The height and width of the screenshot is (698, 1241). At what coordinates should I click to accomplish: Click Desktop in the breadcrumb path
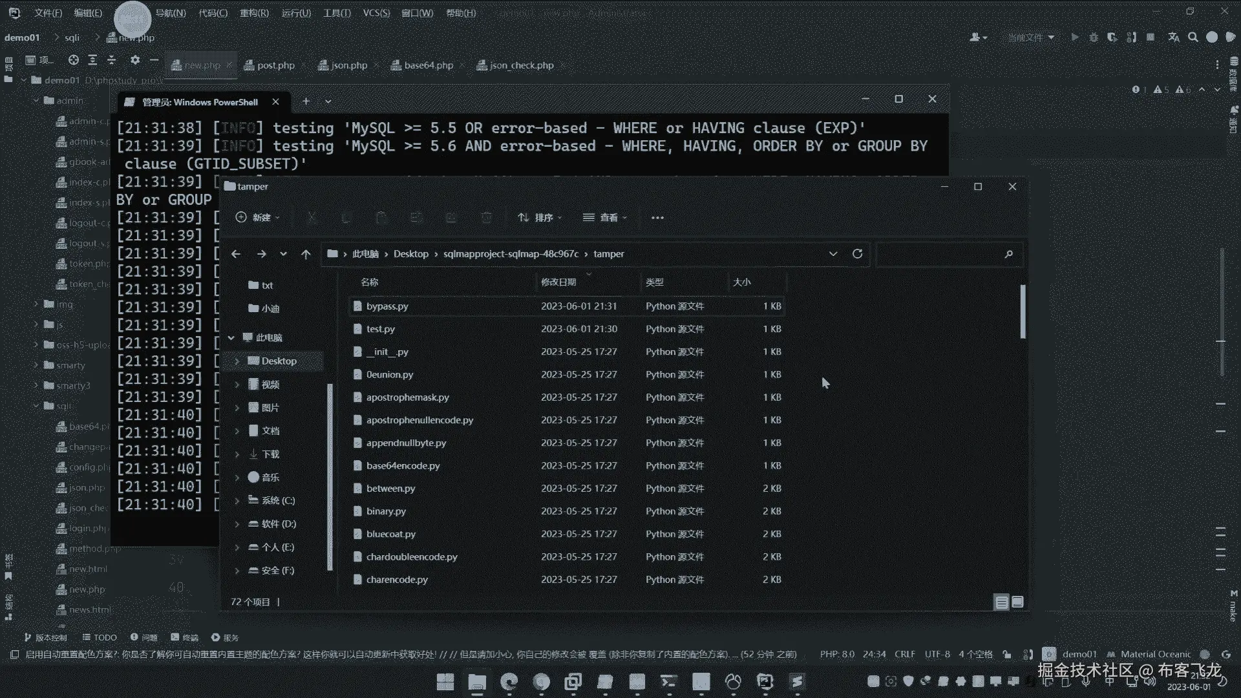coord(410,254)
